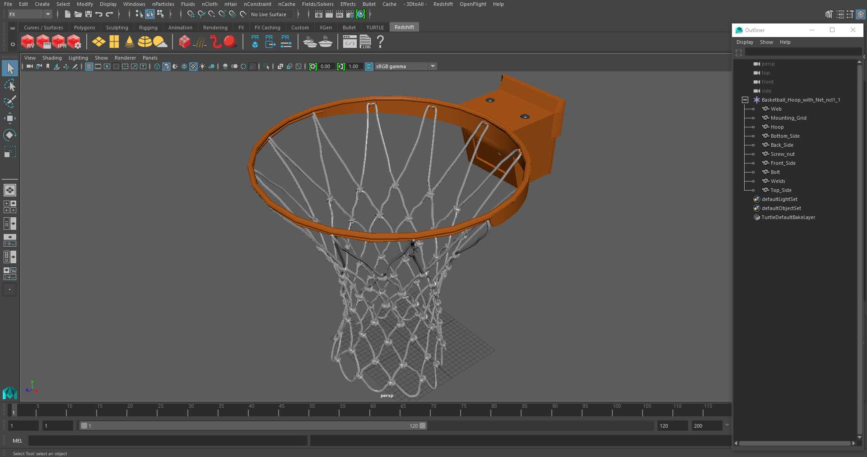867x457 pixels.
Task: Toggle film gate display in viewport
Action: pos(98,66)
